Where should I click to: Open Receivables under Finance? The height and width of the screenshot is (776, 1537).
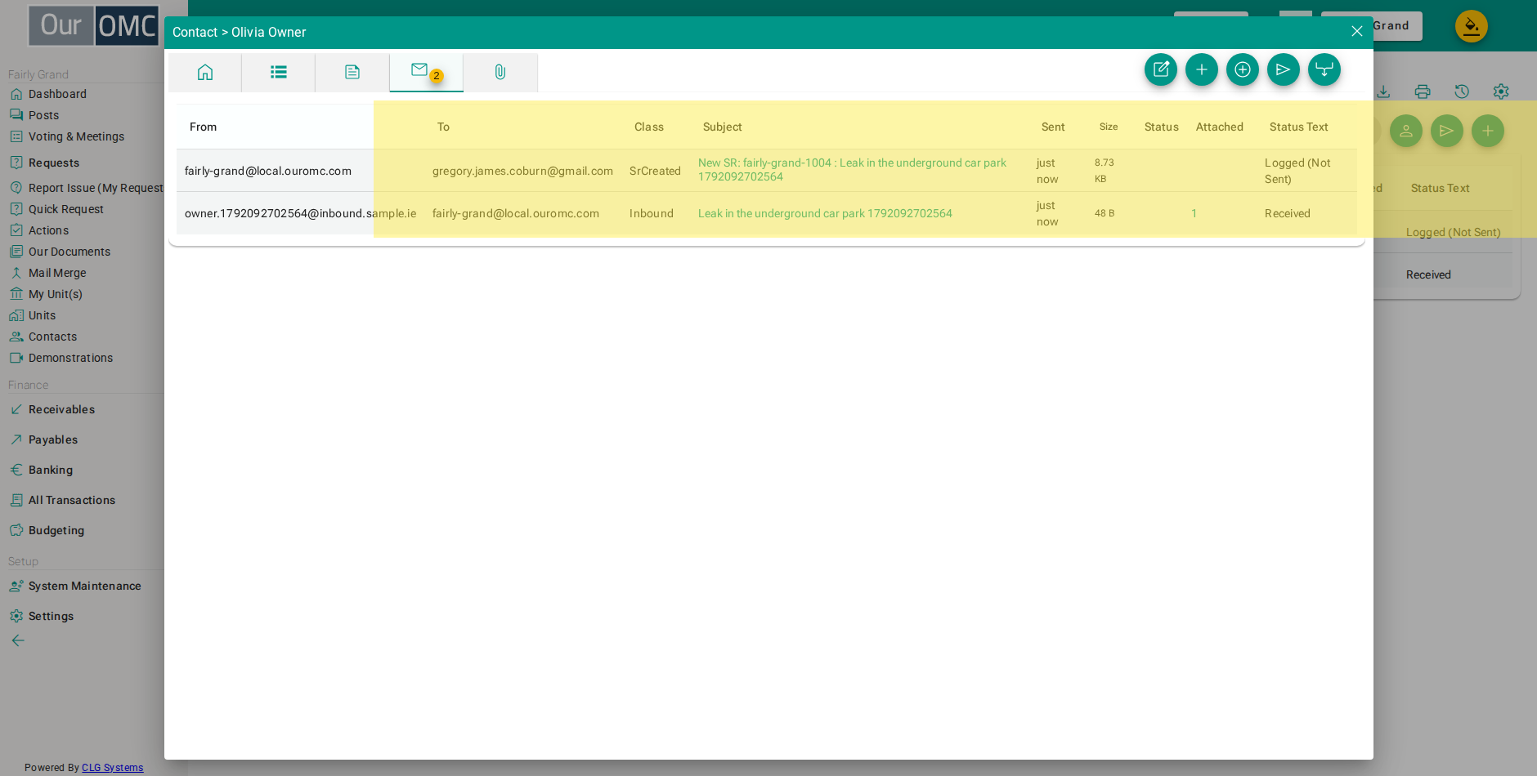(61, 409)
